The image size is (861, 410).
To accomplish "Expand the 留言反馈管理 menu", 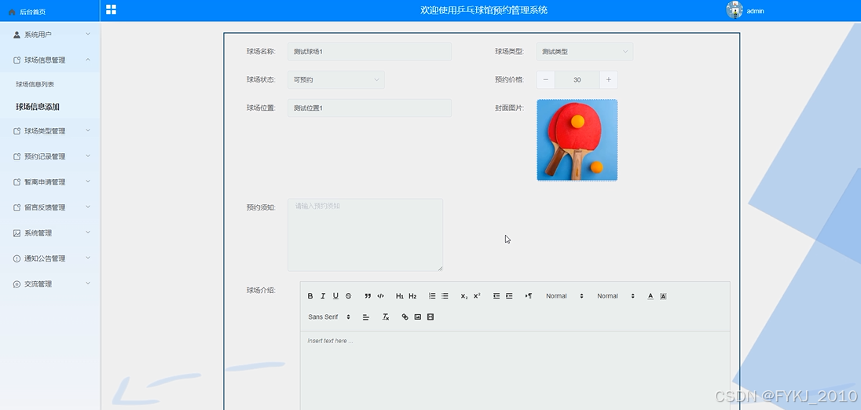I will pos(50,207).
